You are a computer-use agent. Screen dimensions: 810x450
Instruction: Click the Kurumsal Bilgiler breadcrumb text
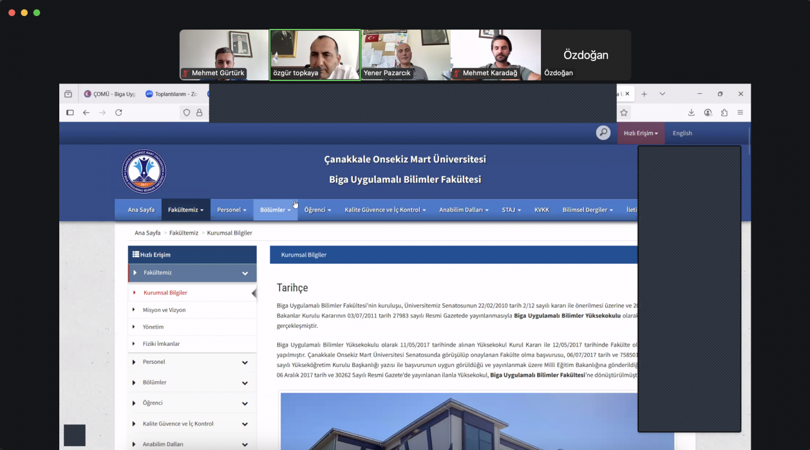coord(230,233)
